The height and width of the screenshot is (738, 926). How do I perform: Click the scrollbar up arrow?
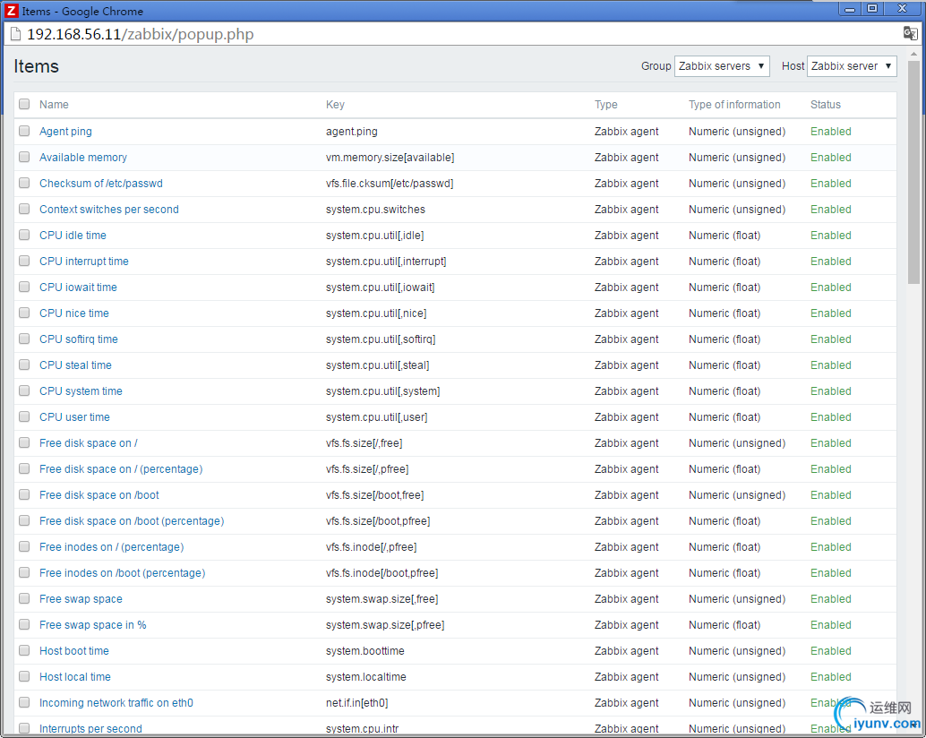(x=913, y=53)
